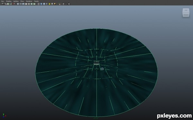The height and width of the screenshot is (120, 193).
Task: Activate isolate select icon
Action: (60, 4)
